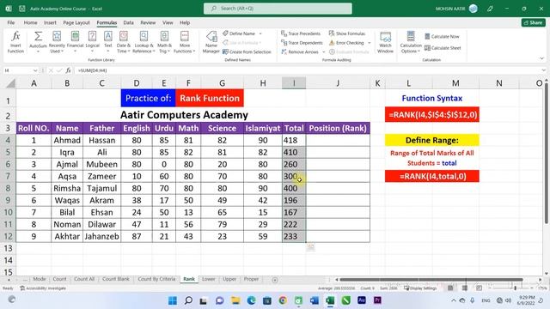Click Display Settings in the status bar

(x=420, y=288)
